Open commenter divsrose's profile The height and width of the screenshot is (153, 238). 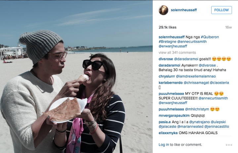pyautogui.click(x=166, y=59)
